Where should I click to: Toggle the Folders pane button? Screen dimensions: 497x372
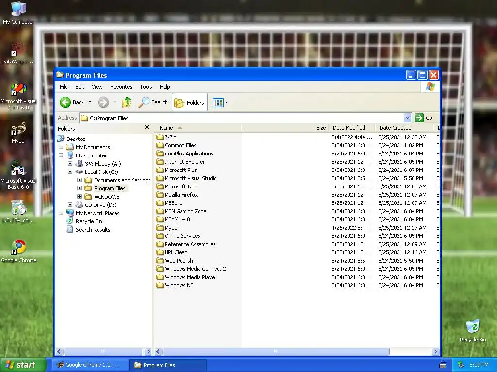(x=190, y=103)
